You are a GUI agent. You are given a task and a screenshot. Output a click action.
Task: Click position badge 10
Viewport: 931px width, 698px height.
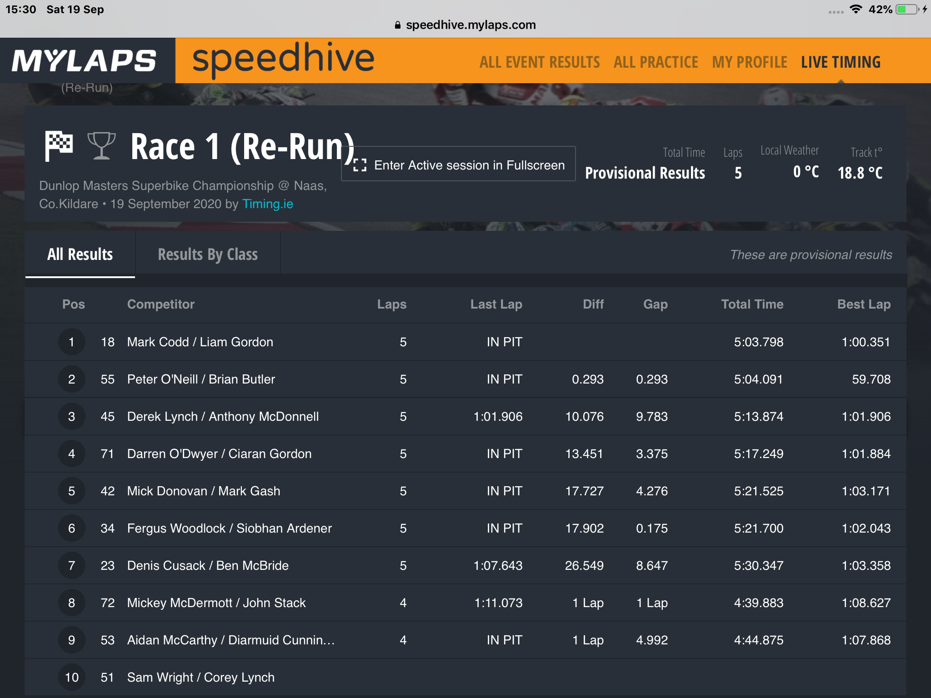coord(71,677)
